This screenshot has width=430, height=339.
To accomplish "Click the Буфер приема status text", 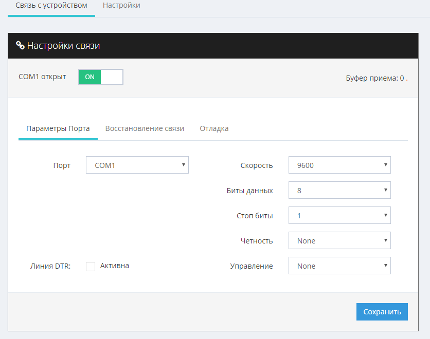I will 377,79.
